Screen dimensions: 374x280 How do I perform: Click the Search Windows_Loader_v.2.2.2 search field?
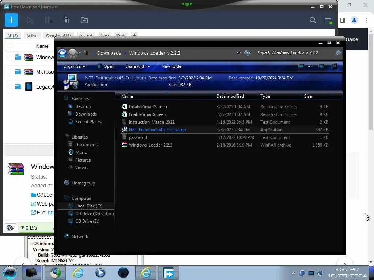coord(295,53)
